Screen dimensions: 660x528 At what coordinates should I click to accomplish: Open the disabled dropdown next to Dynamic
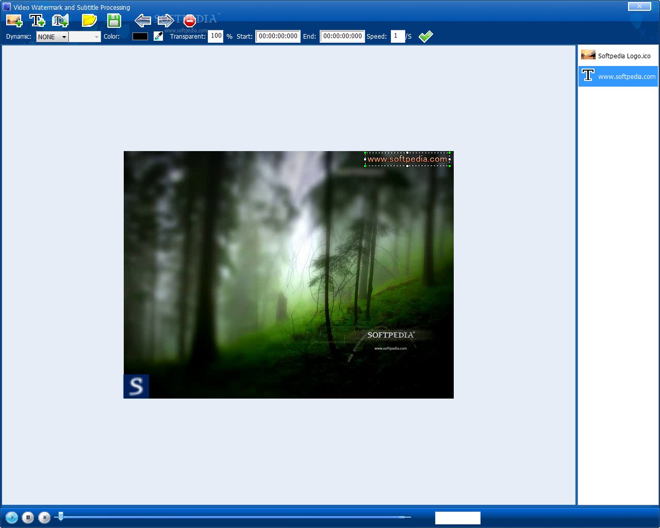(x=85, y=37)
